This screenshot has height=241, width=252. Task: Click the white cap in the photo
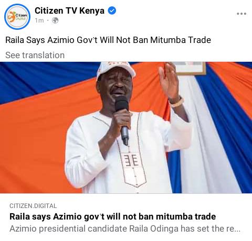tap(115, 70)
